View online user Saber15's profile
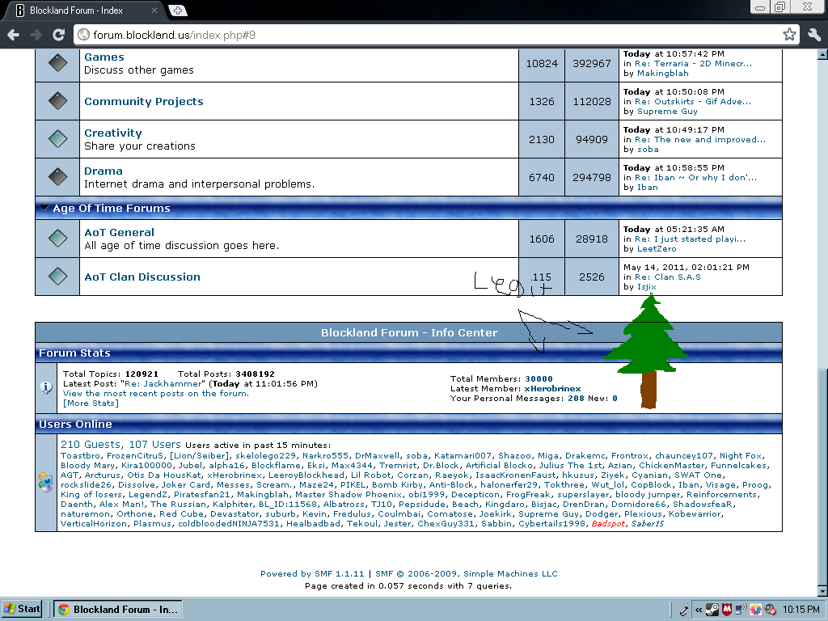Image resolution: width=828 pixels, height=621 pixels. click(x=648, y=523)
